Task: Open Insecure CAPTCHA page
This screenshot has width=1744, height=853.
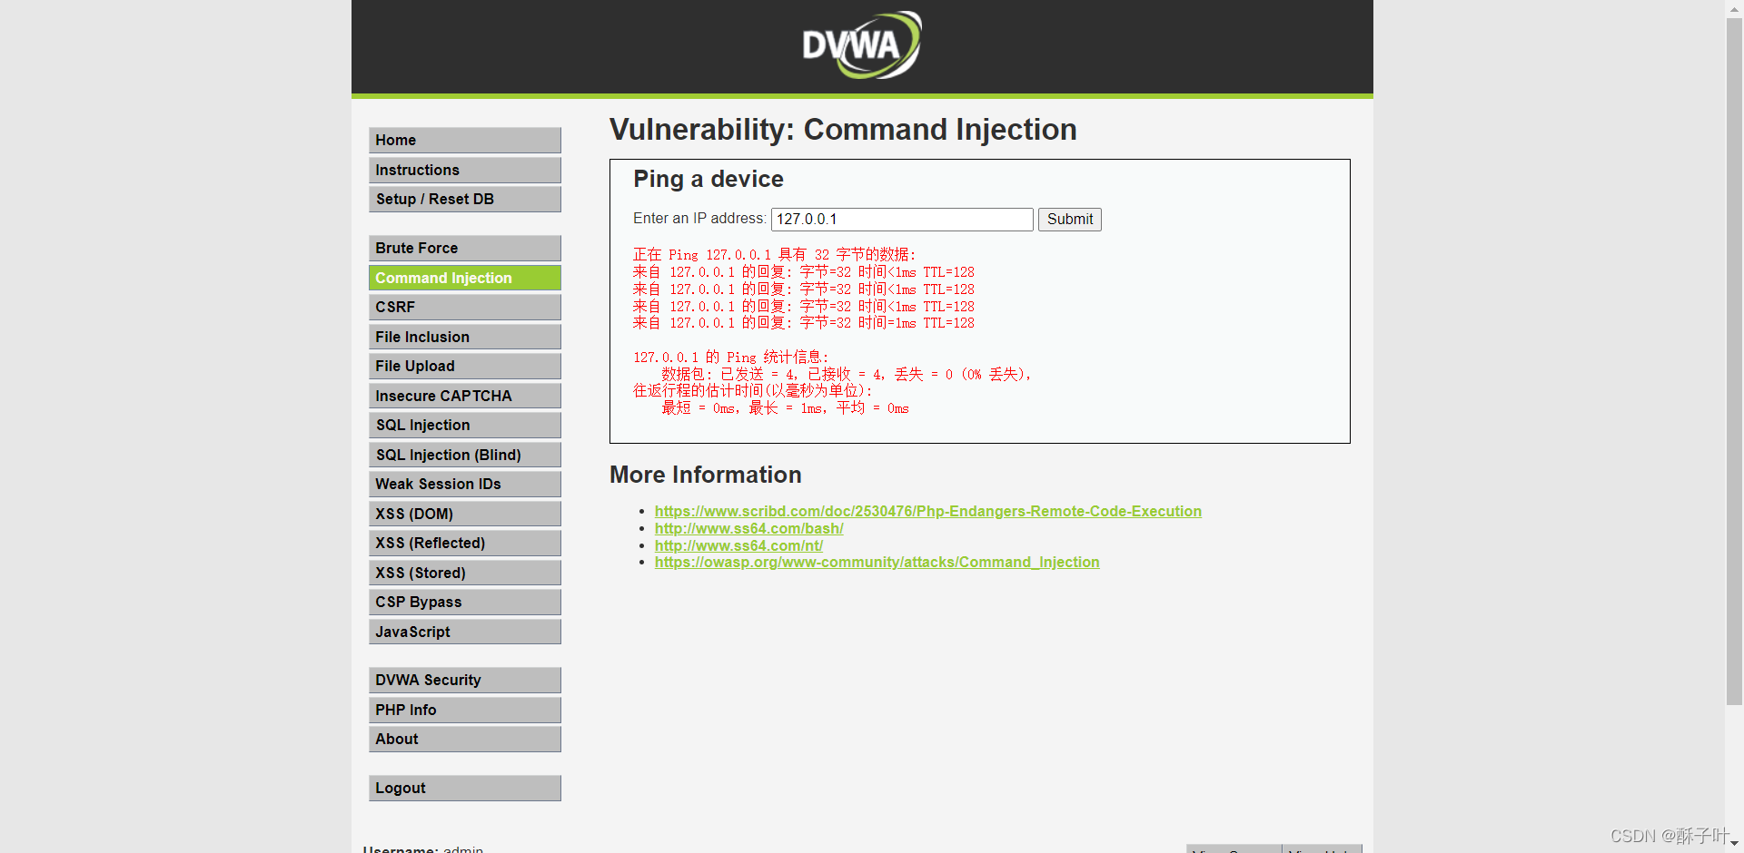Action: pyautogui.click(x=464, y=396)
